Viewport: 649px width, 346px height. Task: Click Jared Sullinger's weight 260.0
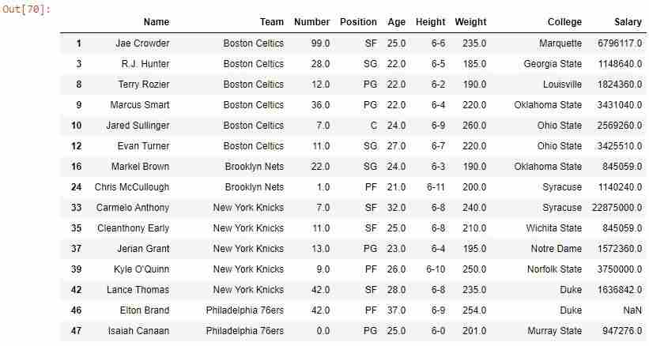pos(474,126)
